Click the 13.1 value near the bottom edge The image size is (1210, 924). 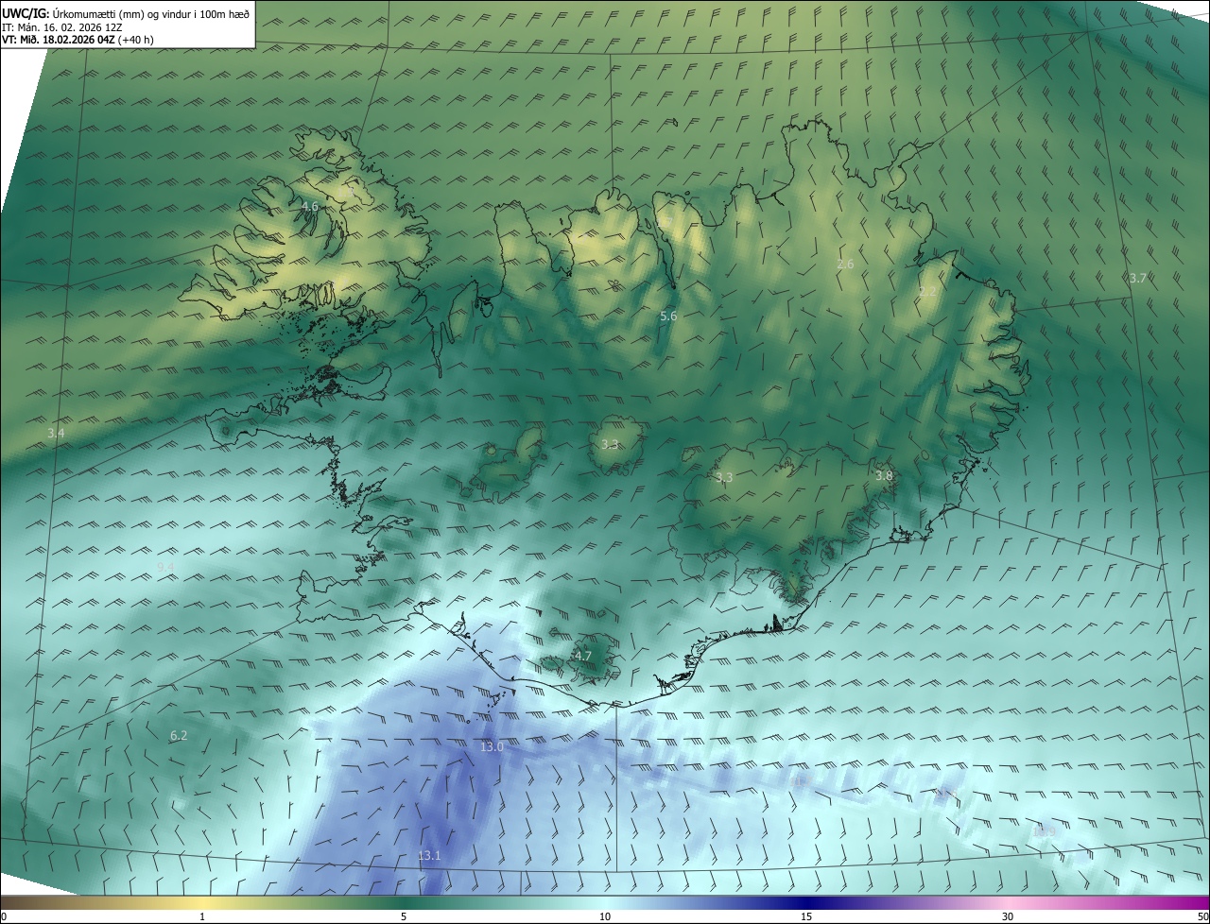(x=429, y=856)
